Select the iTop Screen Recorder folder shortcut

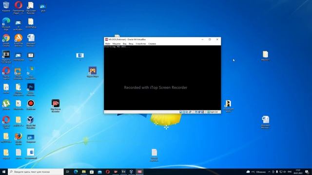pos(31,8)
